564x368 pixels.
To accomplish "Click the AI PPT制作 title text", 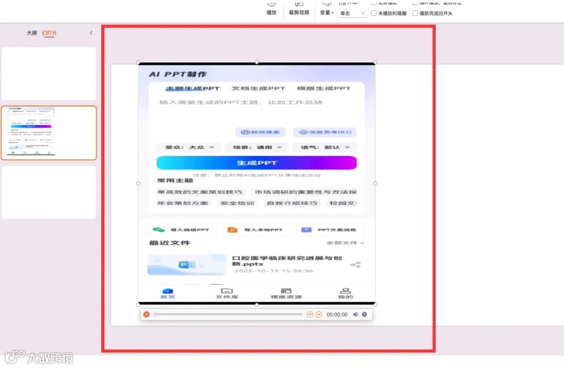I will (178, 75).
